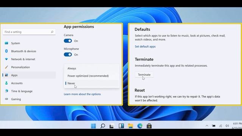The width and height of the screenshot is (242, 136).
Task: Click in the Find a setting search field
Action: (29, 32)
